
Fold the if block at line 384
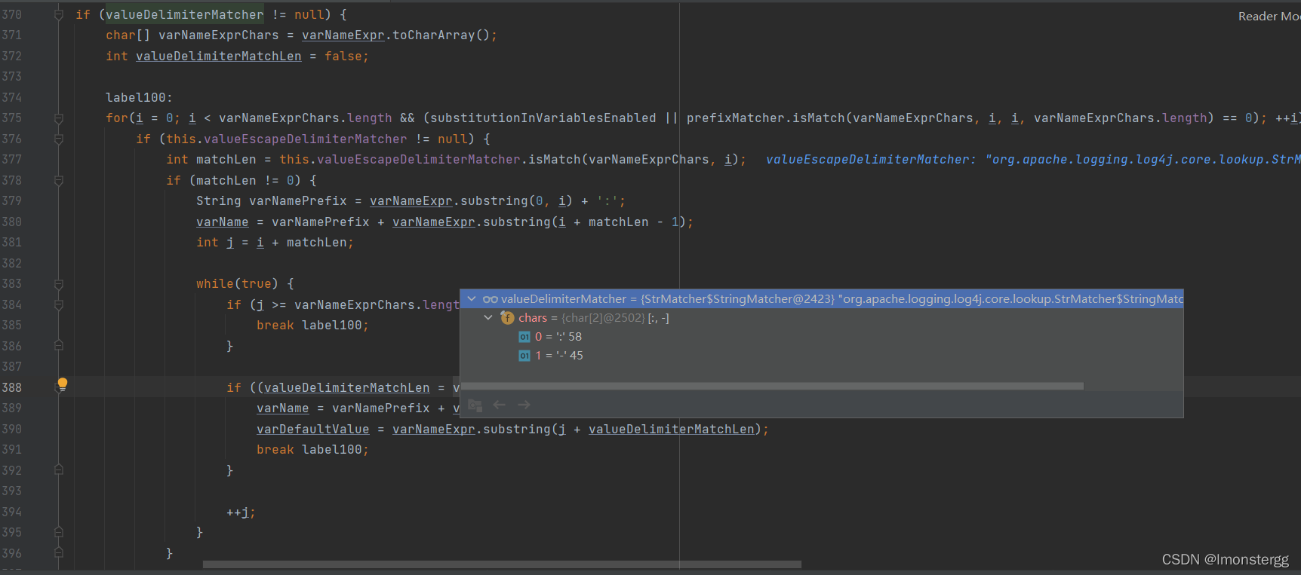(x=59, y=305)
